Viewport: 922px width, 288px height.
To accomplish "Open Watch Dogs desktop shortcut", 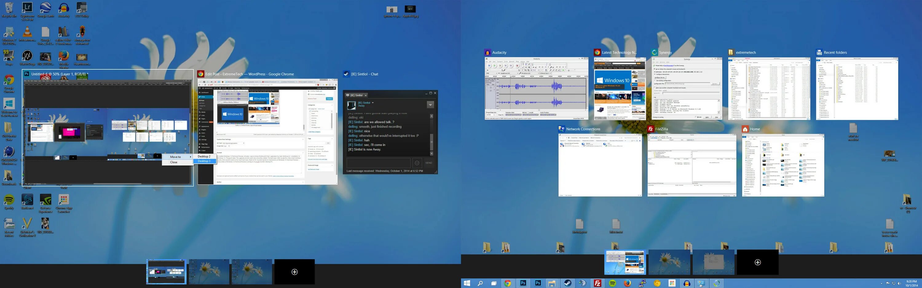I will [x=27, y=58].
